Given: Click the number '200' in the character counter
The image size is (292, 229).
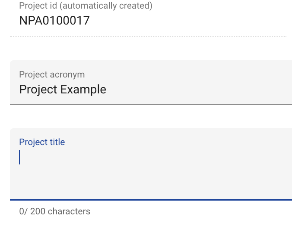Looking at the screenshot, I should [38, 211].
